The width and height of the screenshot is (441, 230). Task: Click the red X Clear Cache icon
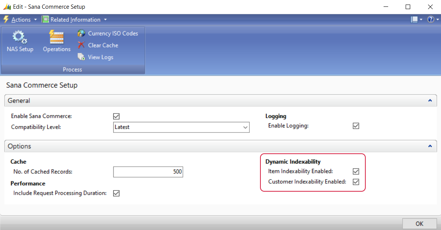pyautogui.click(x=81, y=45)
